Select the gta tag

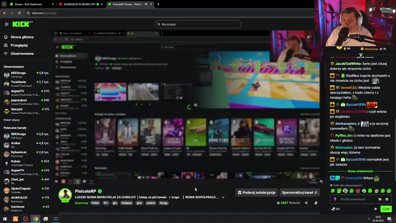(115, 203)
